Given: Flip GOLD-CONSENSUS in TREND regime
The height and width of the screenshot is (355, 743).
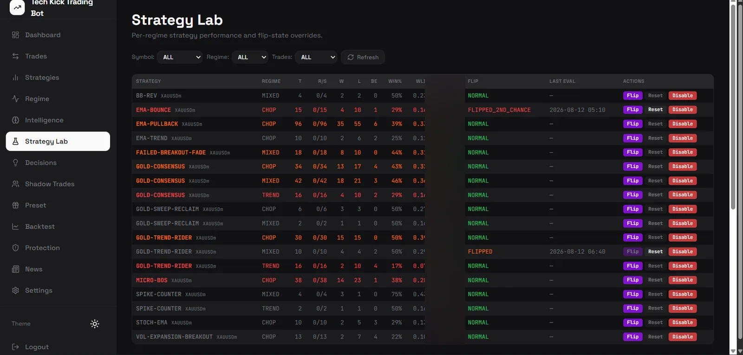Looking at the screenshot, I should [632, 195].
